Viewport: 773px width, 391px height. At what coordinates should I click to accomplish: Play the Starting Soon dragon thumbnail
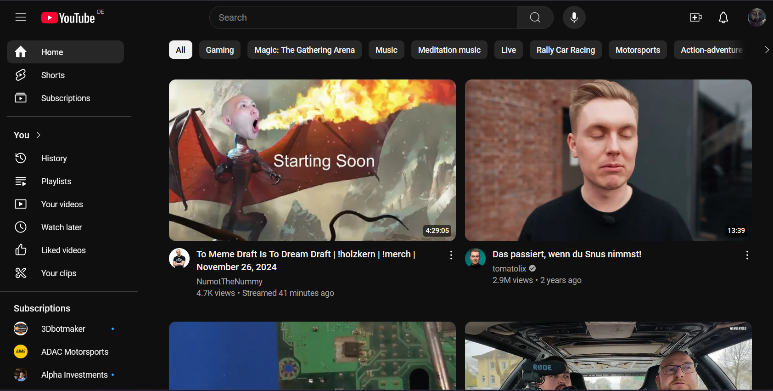tap(312, 160)
